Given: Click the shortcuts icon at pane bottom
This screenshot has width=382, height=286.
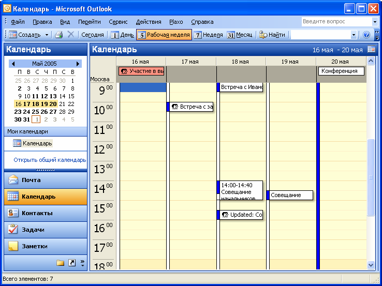Looking at the screenshot, I should [x=72, y=263].
